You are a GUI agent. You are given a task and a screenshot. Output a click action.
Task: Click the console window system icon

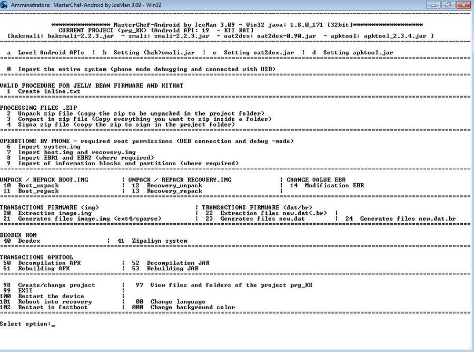[x=4, y=5]
